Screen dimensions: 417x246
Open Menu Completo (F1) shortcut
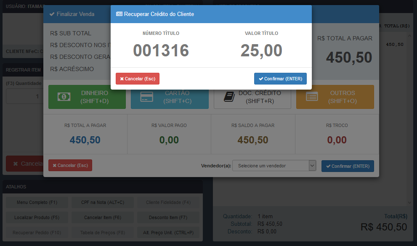click(37, 202)
